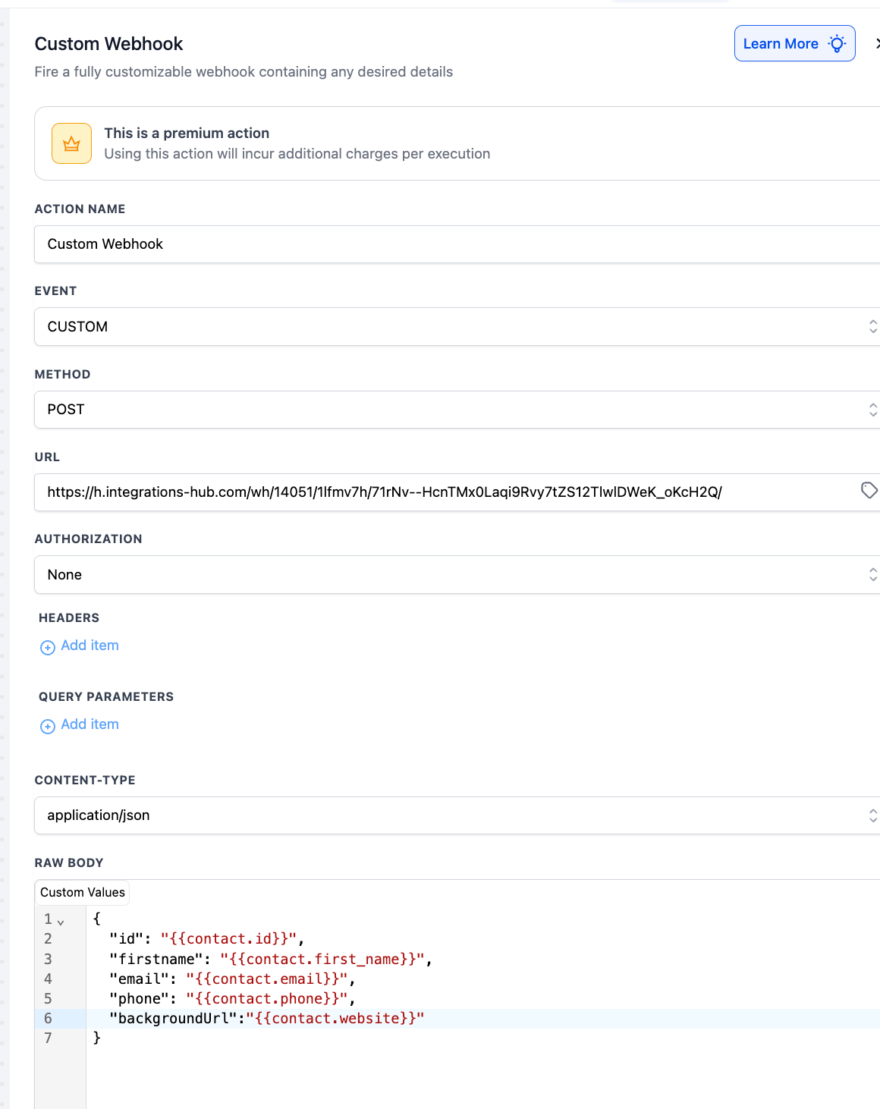
Task: Click chevron arrows on the Event select
Action: [x=873, y=327]
